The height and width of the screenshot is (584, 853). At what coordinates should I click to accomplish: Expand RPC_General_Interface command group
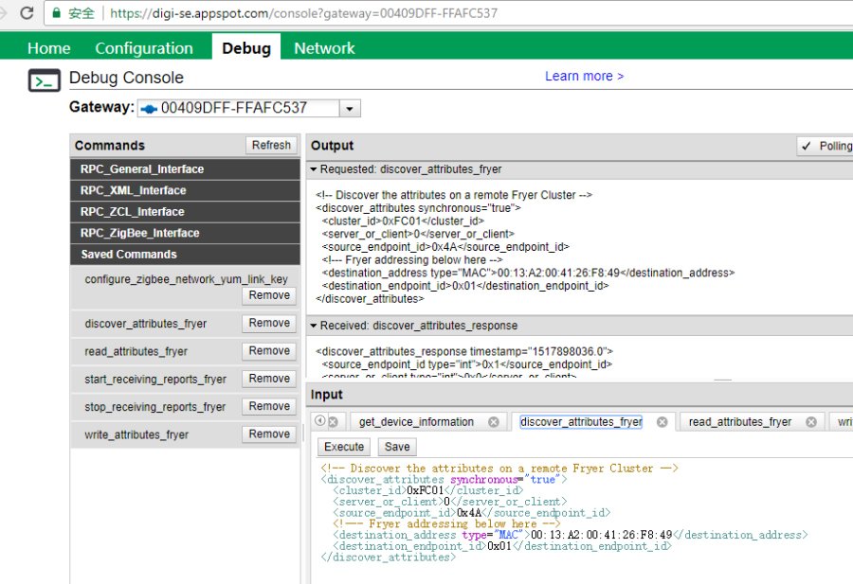(185, 169)
